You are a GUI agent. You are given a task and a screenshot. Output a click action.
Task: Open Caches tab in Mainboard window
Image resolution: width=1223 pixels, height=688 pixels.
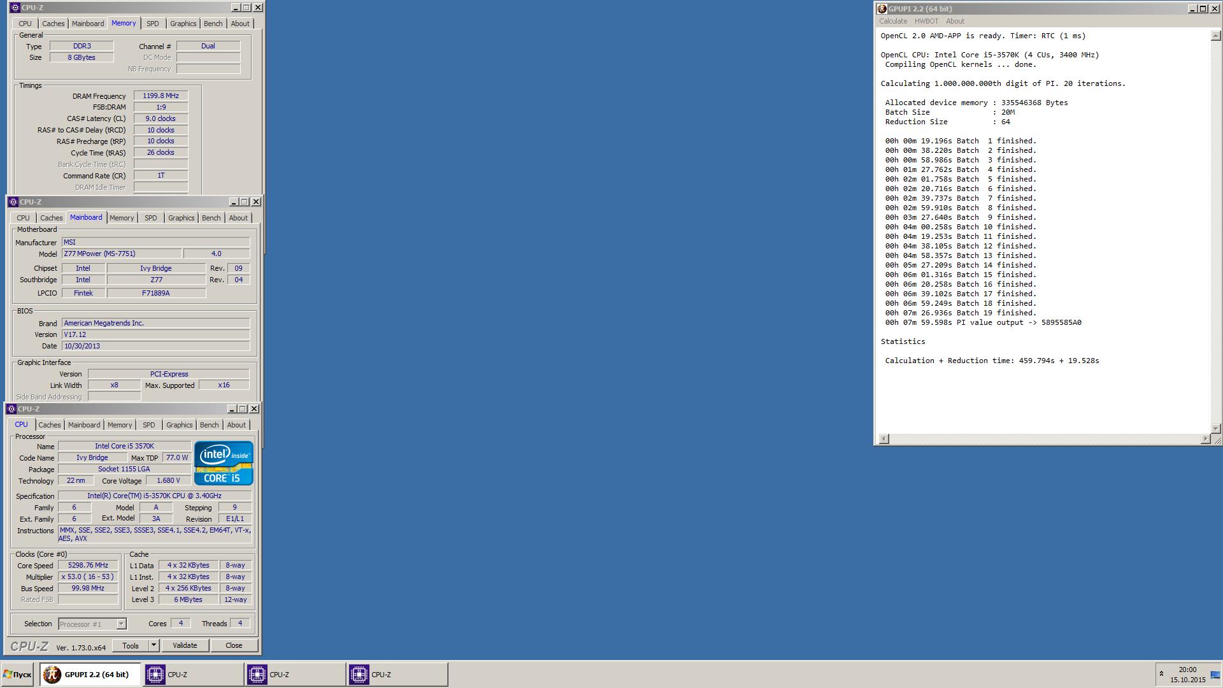52,218
